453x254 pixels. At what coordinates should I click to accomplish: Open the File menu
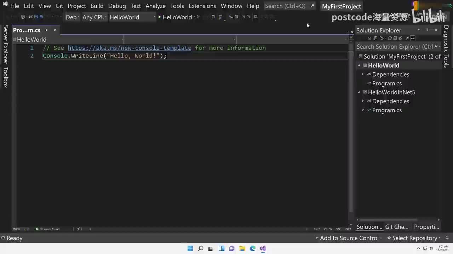[15, 6]
